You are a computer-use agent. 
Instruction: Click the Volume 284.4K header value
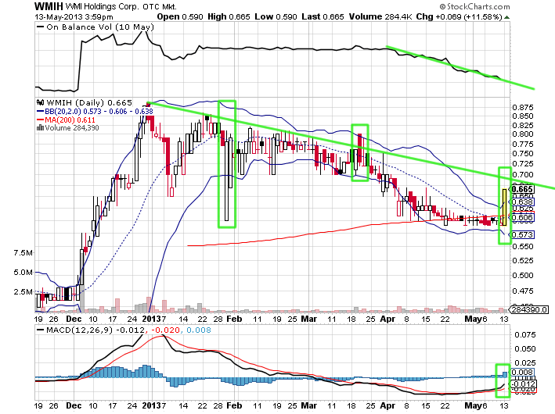[380, 16]
